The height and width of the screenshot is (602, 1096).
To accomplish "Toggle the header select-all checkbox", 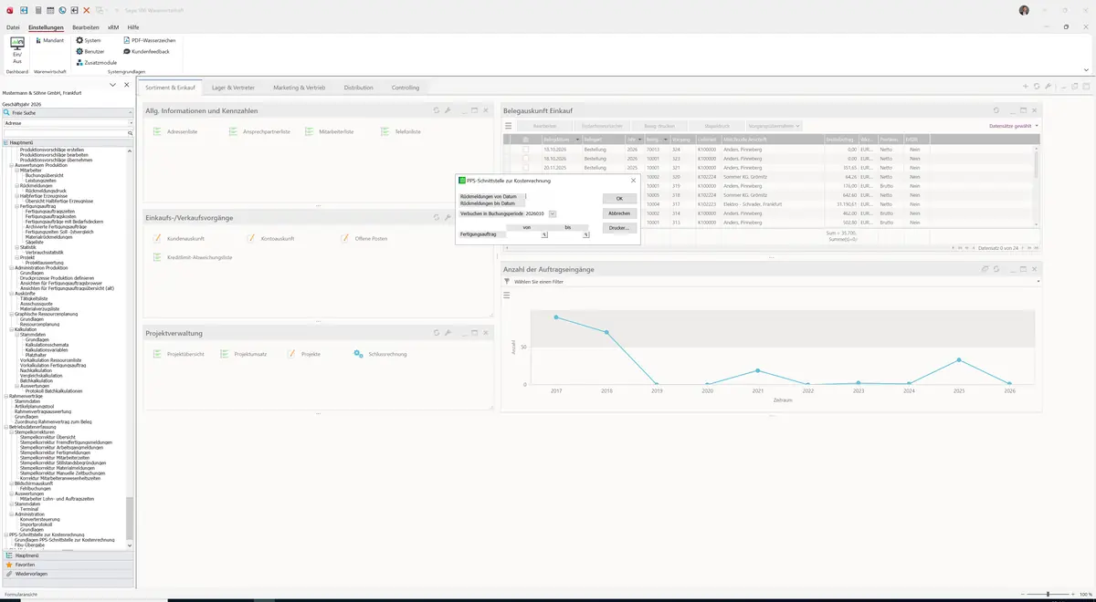I will pyautogui.click(x=525, y=139).
